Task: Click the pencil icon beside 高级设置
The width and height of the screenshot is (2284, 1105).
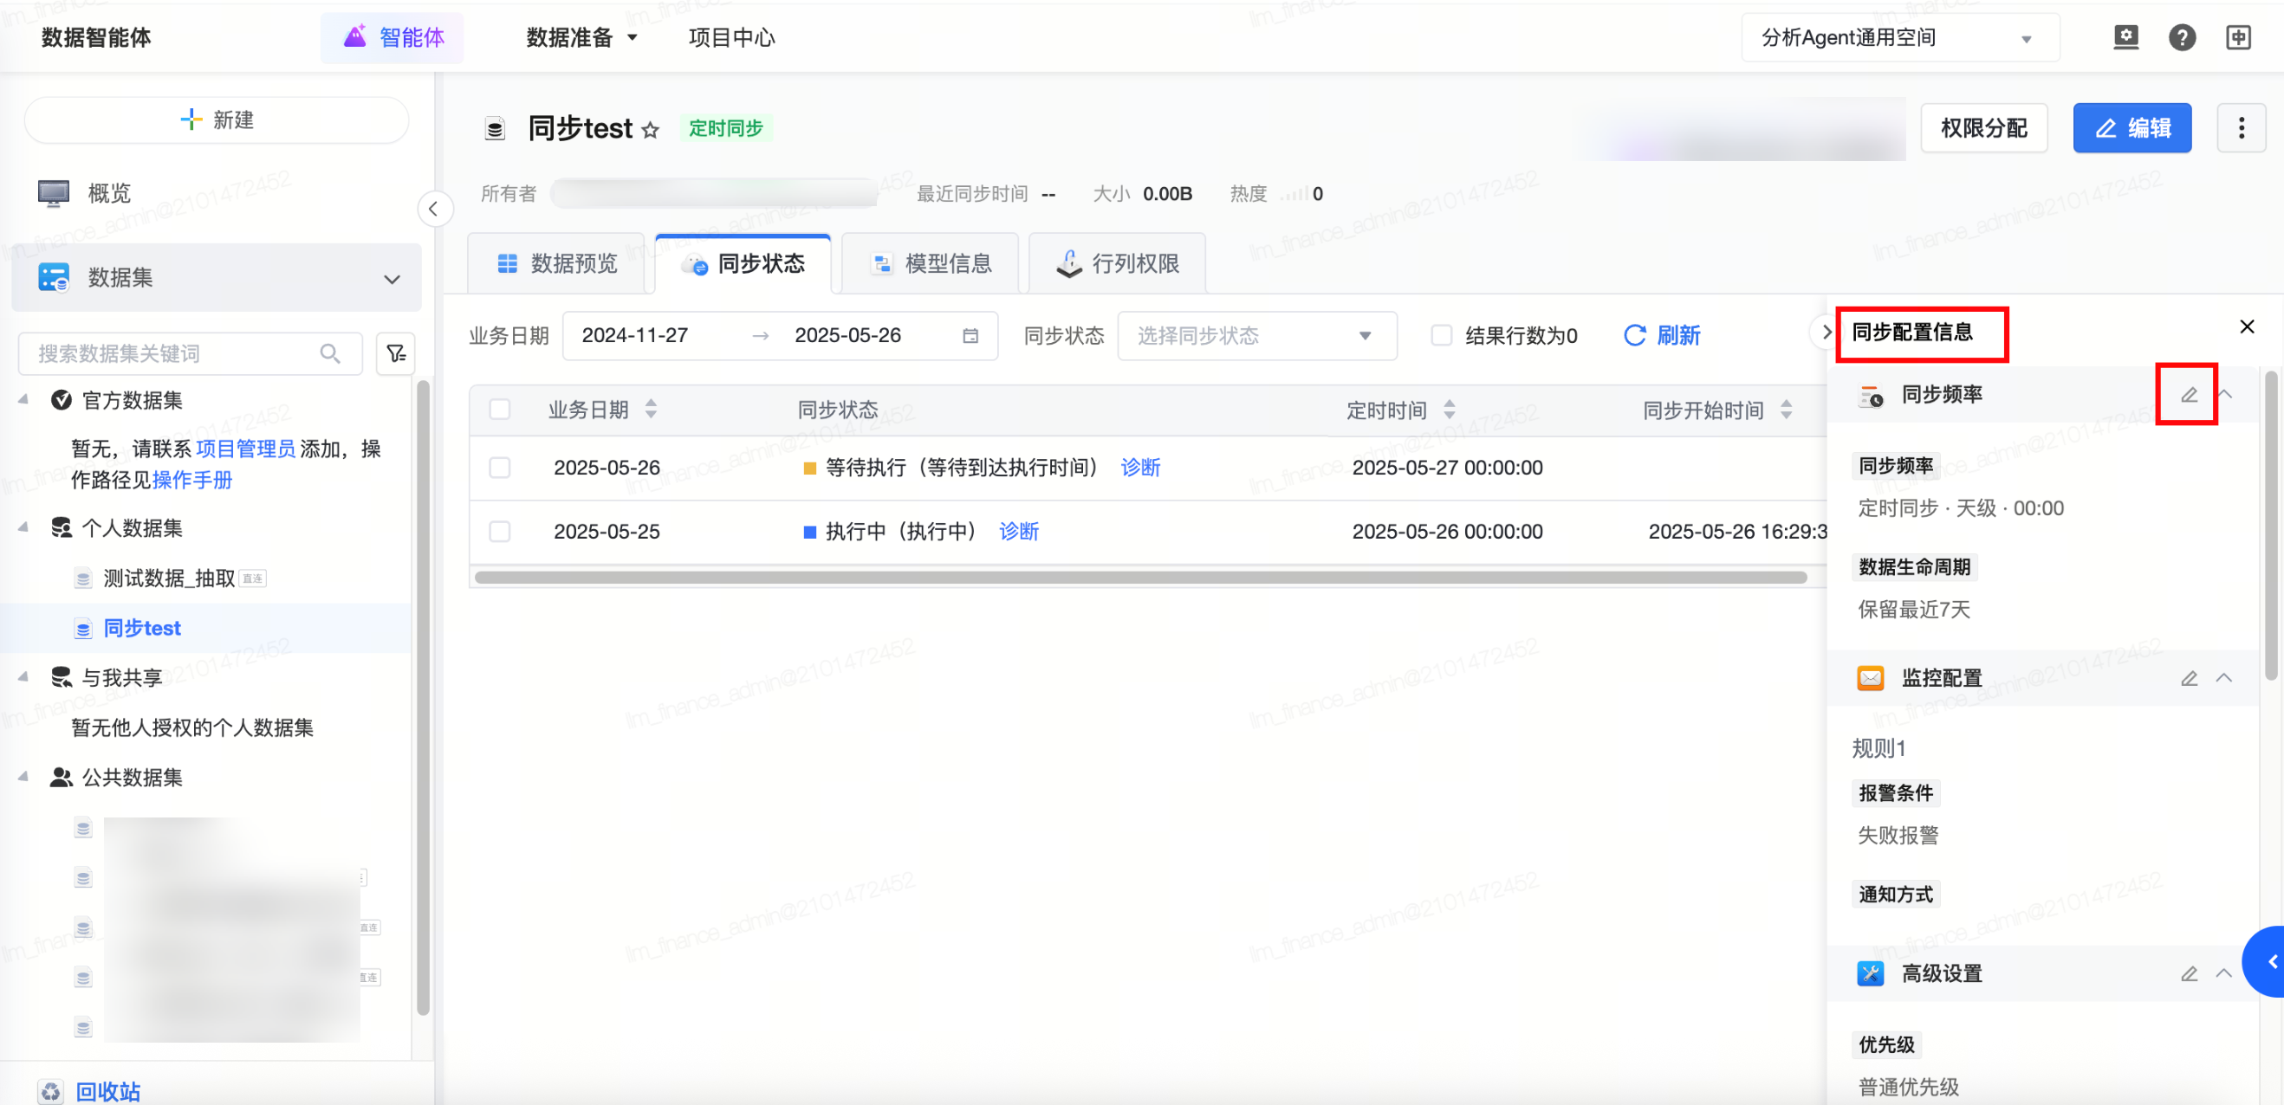Action: (x=2188, y=974)
